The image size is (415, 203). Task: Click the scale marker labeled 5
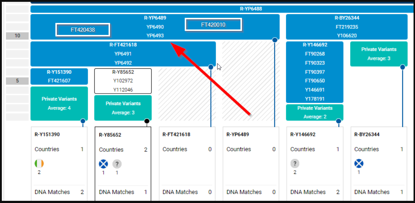(x=17, y=81)
